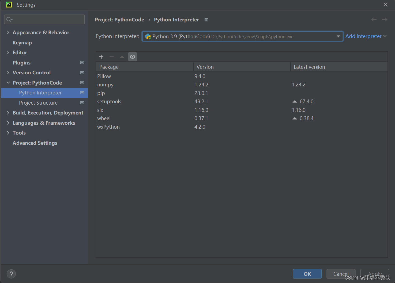Screen dimensions: 395x283
Task: Collapse Project: PythonCode section
Action: point(8,83)
